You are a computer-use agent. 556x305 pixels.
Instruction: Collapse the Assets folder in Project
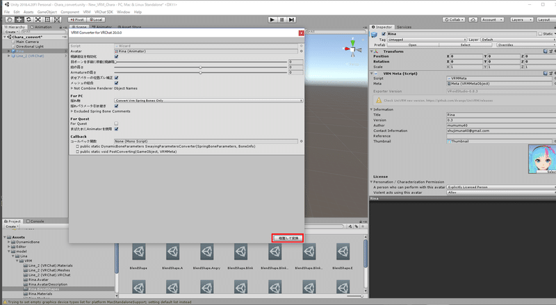tap(5, 238)
